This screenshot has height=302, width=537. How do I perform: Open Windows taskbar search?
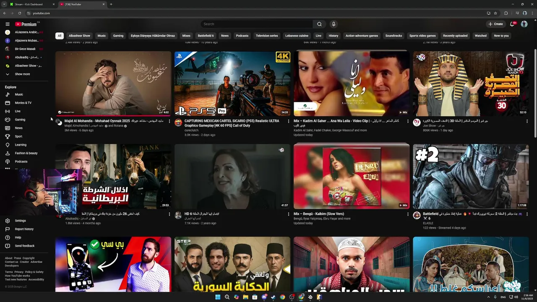coord(227,297)
